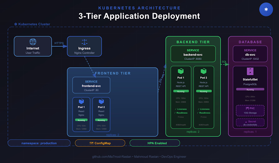279x163 pixels.
Task: Click the Running bar in frontend Pod 2
Action: tap(101, 120)
